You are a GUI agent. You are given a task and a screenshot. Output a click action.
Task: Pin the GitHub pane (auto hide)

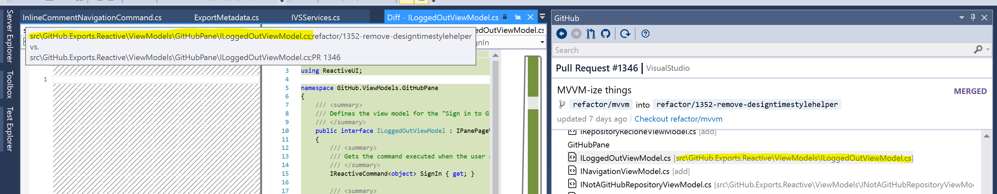click(x=973, y=17)
